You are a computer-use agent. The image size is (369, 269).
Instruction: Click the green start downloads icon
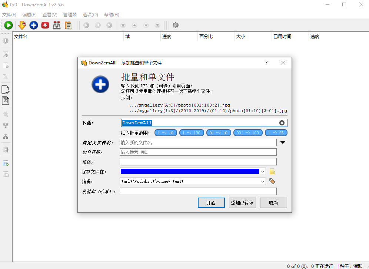coord(9,25)
